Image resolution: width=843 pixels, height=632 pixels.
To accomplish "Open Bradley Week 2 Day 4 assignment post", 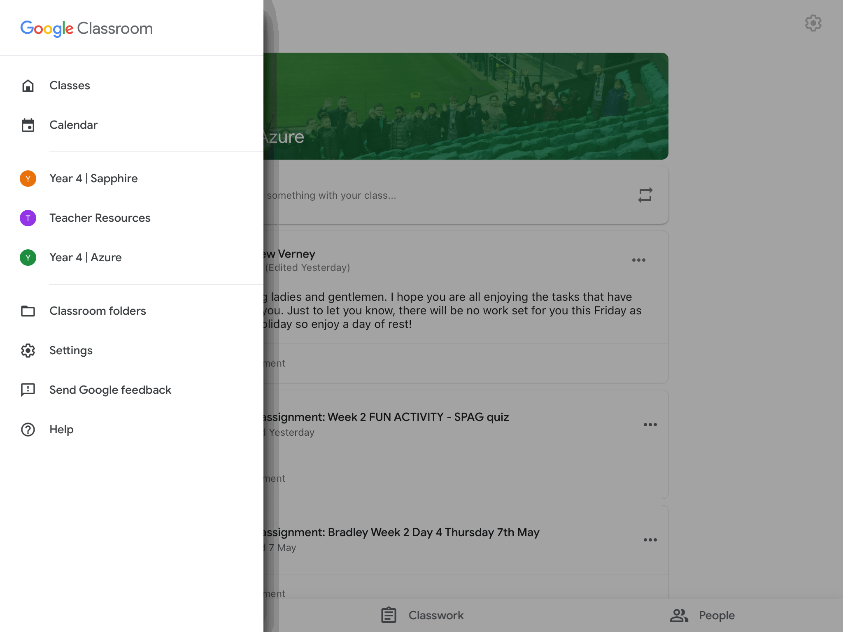I will coord(401,532).
